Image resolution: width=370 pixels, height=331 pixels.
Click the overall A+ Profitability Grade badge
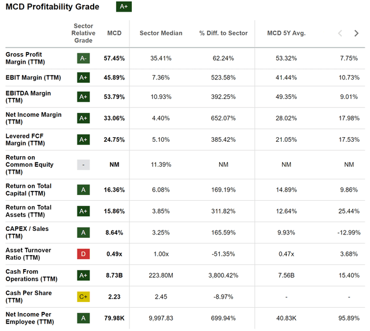(124, 7)
